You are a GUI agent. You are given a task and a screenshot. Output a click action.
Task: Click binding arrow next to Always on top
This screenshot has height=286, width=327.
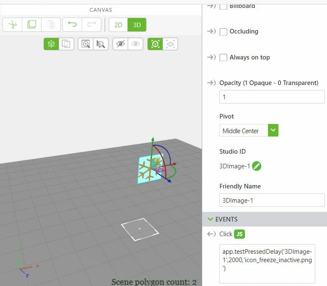click(x=211, y=57)
